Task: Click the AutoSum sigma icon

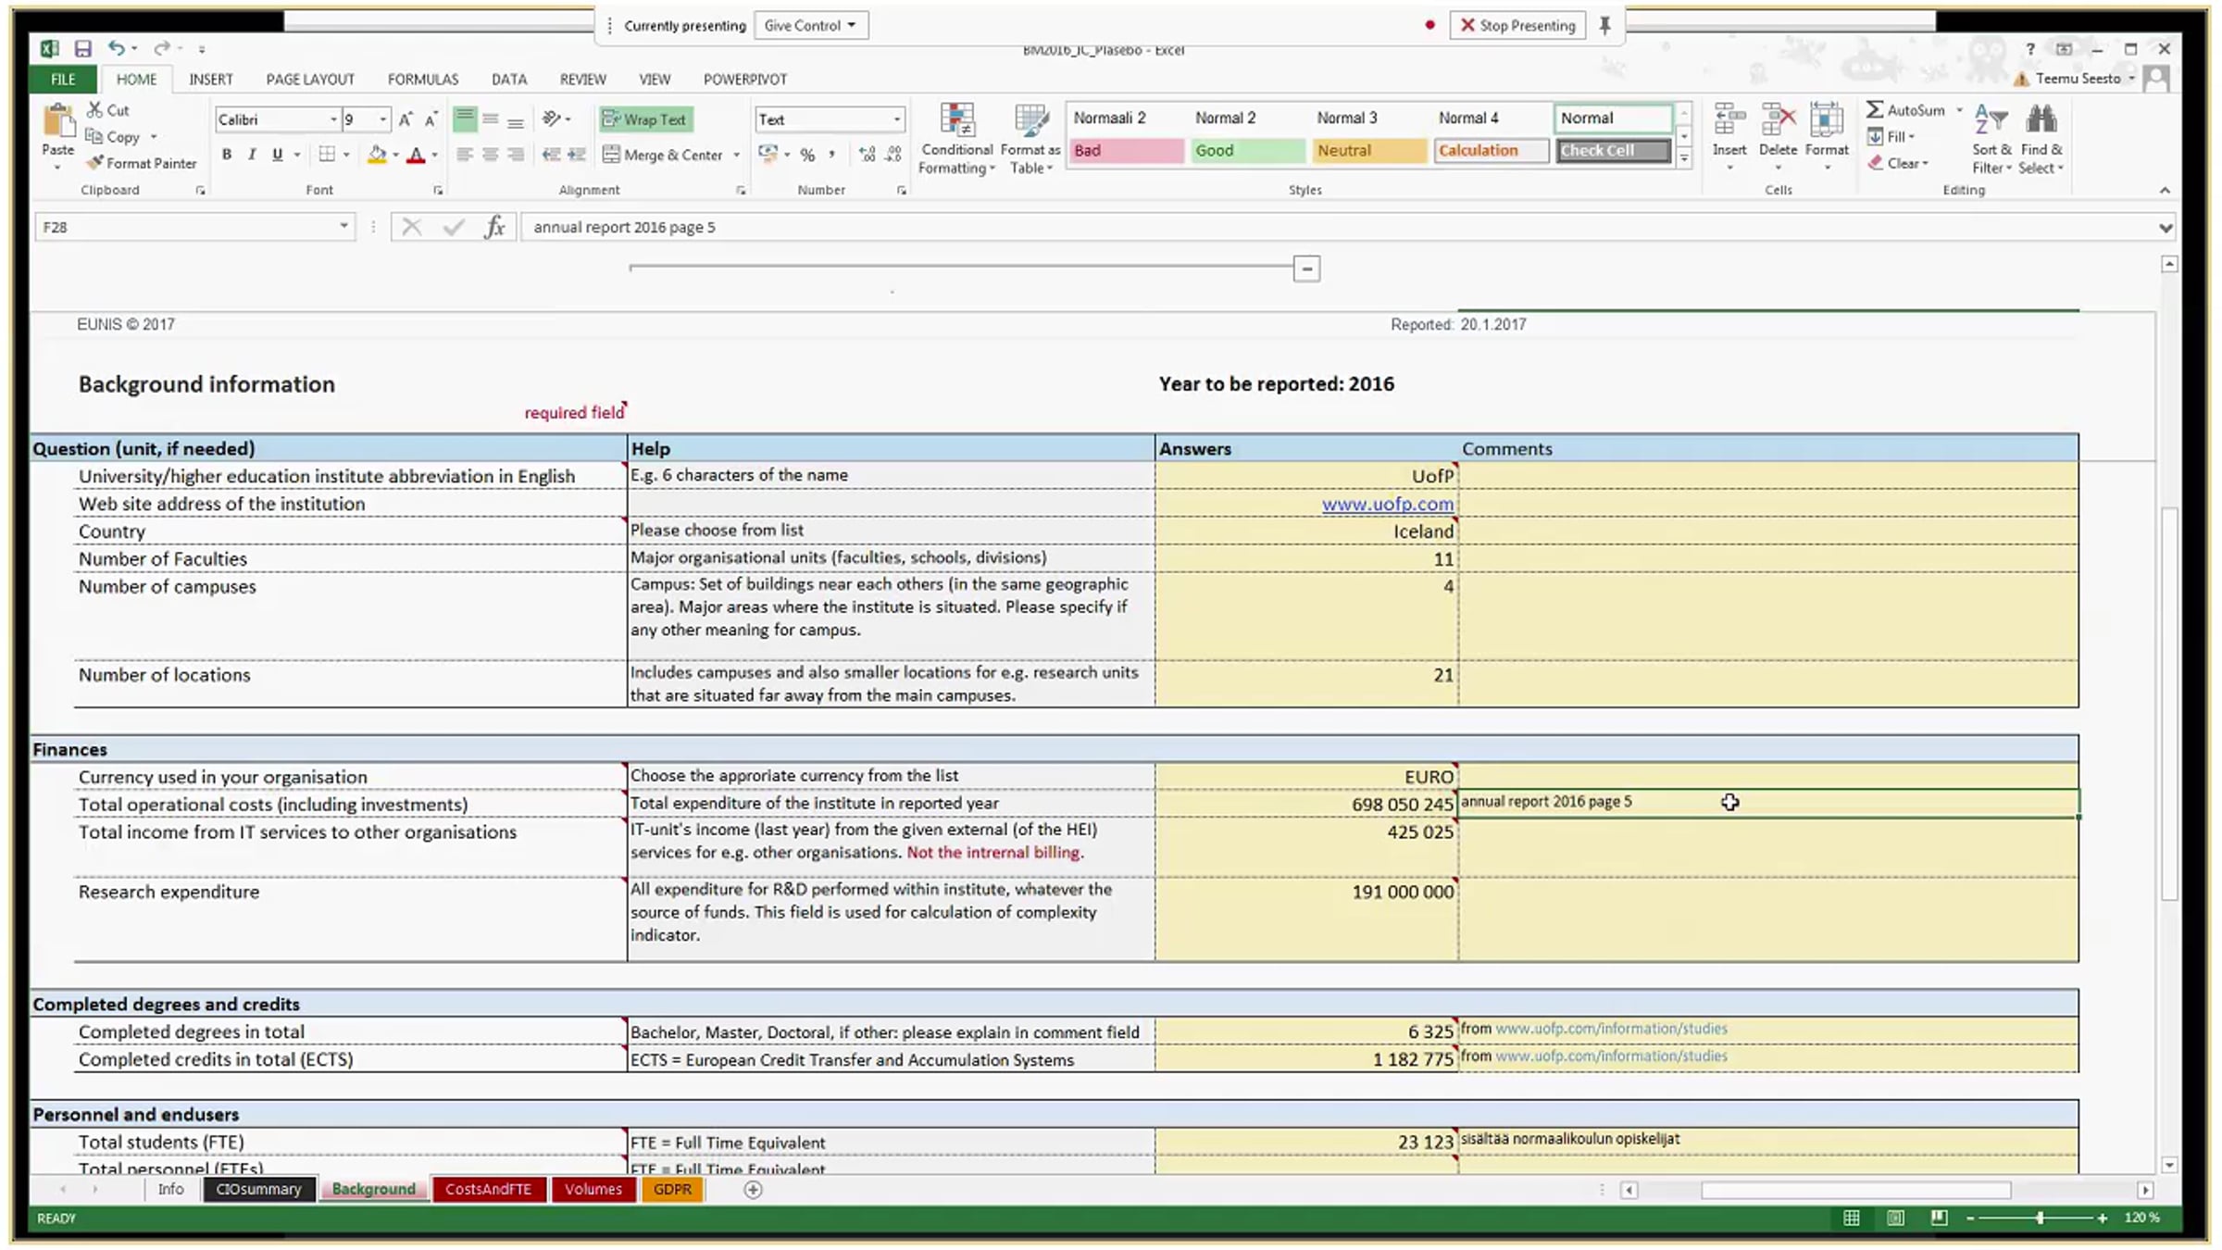Action: coord(1875,110)
